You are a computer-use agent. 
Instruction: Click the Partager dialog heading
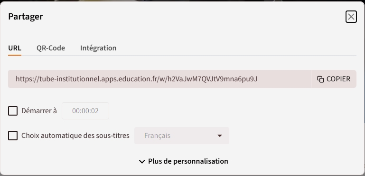pos(26,17)
